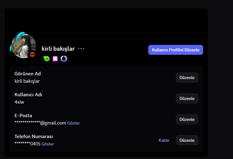
Task: Click Kullanıcı Profilini Düzenle button
Action: click(175, 50)
